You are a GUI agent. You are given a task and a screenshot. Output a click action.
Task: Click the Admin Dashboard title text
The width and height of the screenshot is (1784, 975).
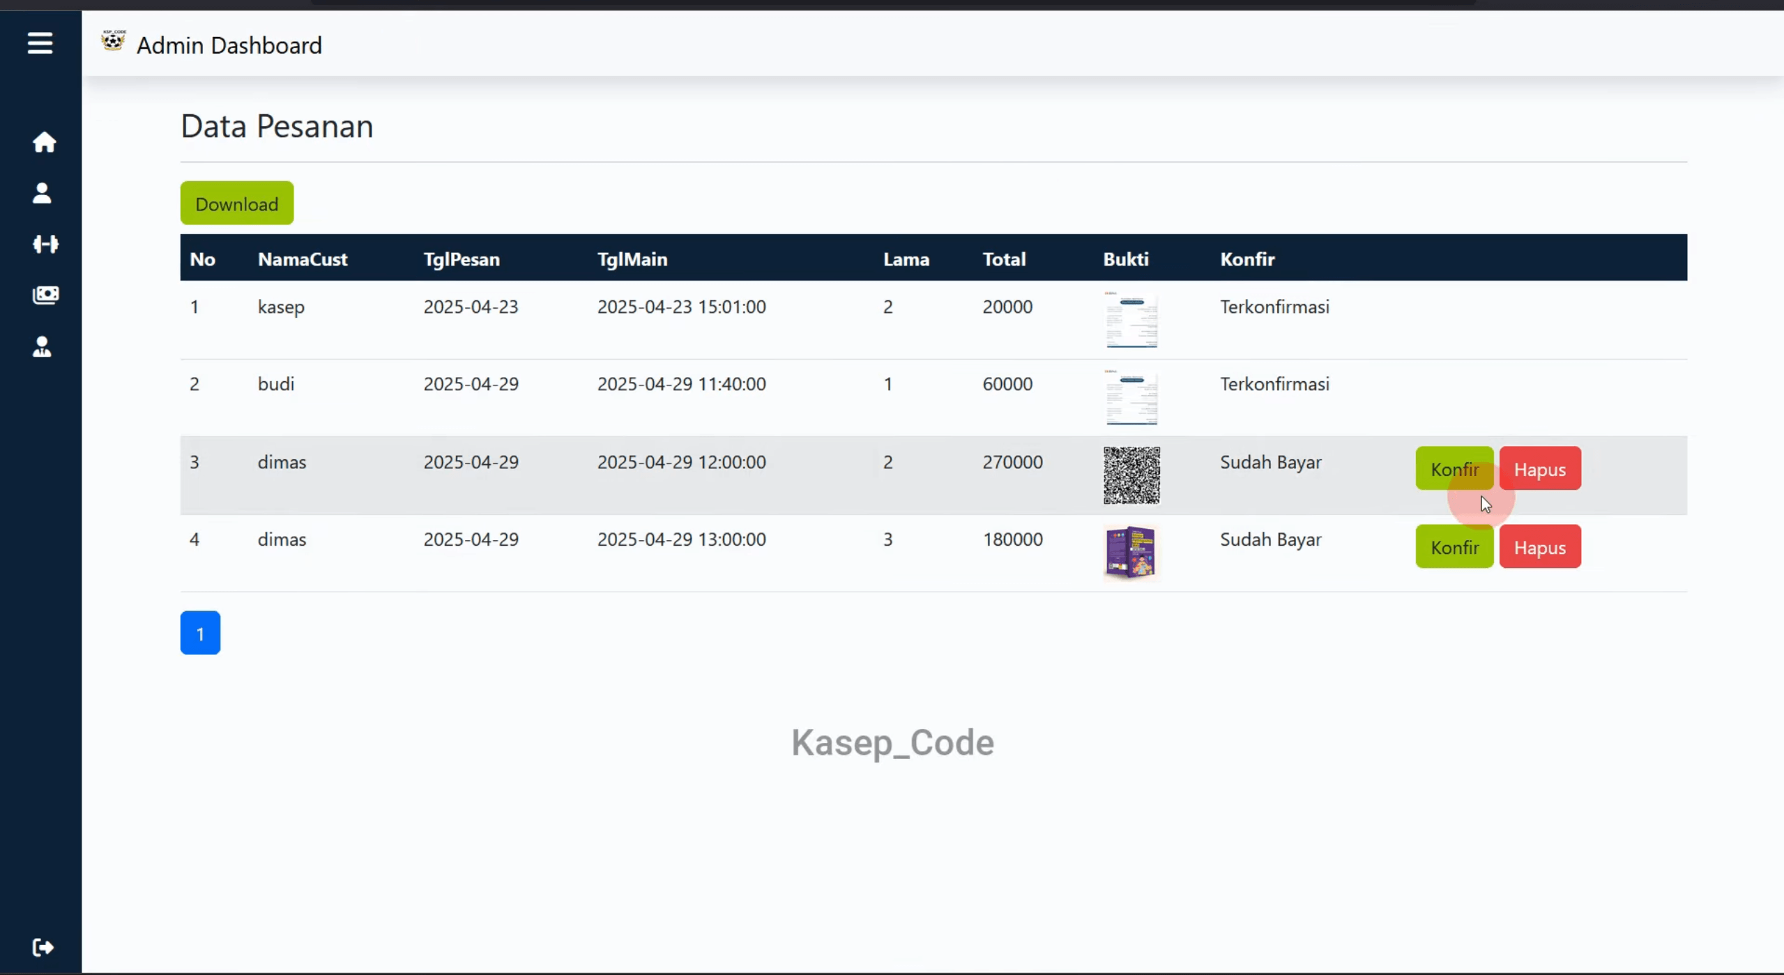pos(229,45)
